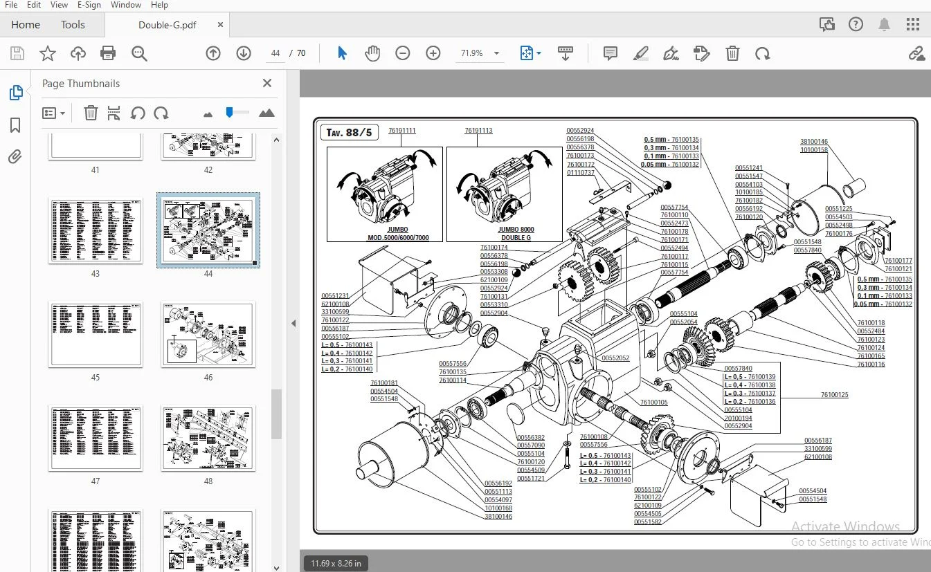
Task: Rotate the page using the main toolbar icon
Action: click(x=762, y=53)
